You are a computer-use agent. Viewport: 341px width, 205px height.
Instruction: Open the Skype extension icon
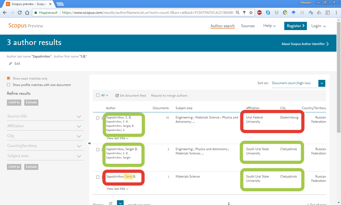[x=268, y=13]
